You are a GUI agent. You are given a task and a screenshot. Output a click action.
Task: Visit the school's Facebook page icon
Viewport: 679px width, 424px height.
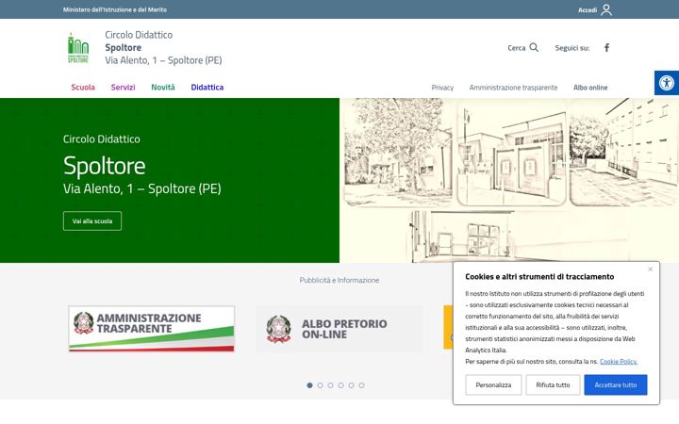606,48
